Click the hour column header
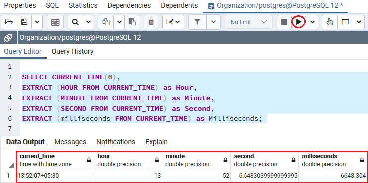This screenshot has width=368, height=183. (x=128, y=160)
